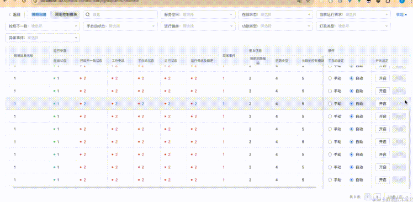Click the table's horizontal scrollbar
The height and width of the screenshot is (202, 413).
click(x=165, y=188)
